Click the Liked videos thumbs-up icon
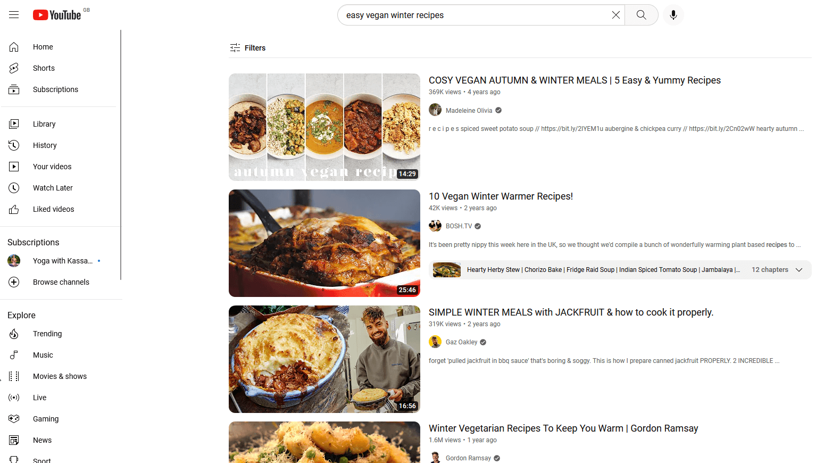Screen dimensions: 832x463 (14, 209)
